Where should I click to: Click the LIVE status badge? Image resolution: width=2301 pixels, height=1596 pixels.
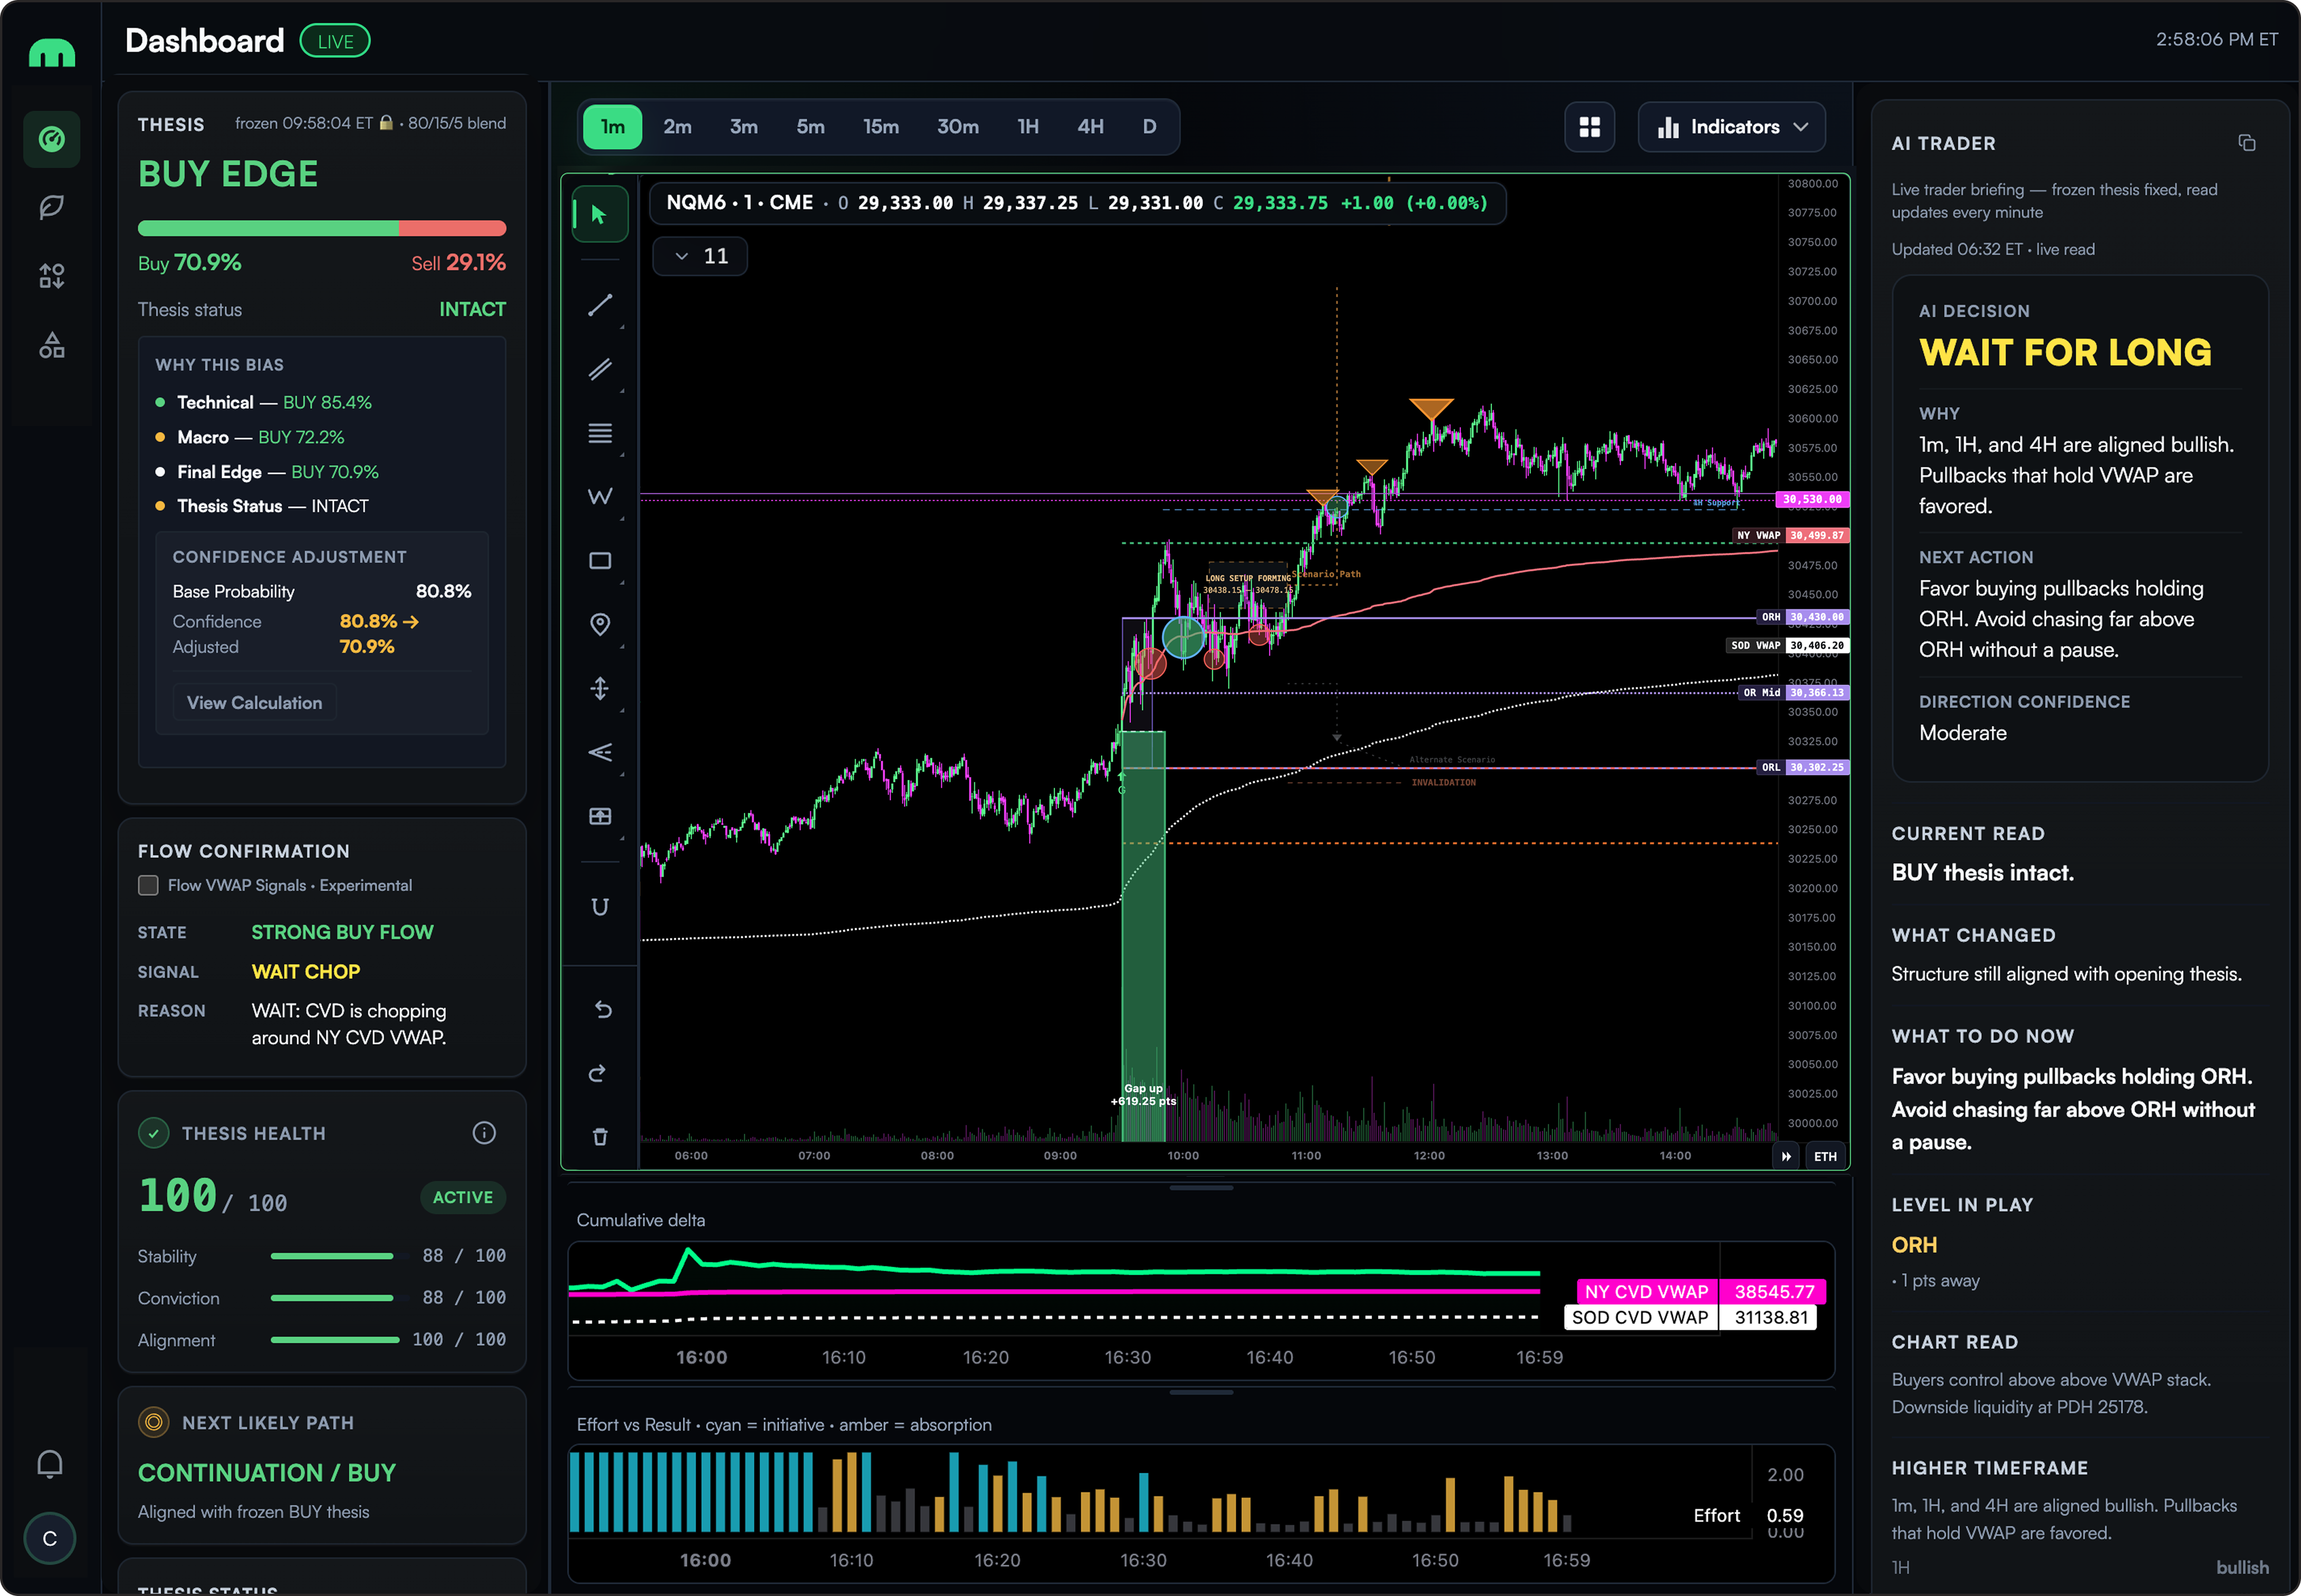[x=335, y=41]
